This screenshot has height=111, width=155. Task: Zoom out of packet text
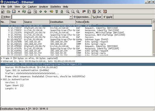(73, 11)
